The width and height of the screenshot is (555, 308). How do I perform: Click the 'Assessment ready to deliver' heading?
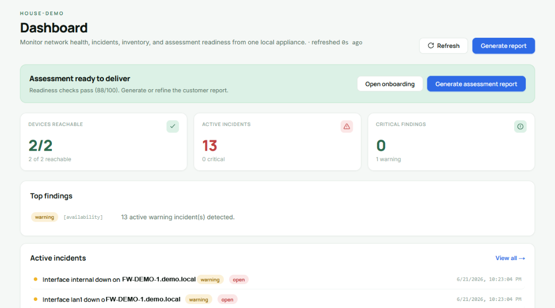tap(80, 79)
